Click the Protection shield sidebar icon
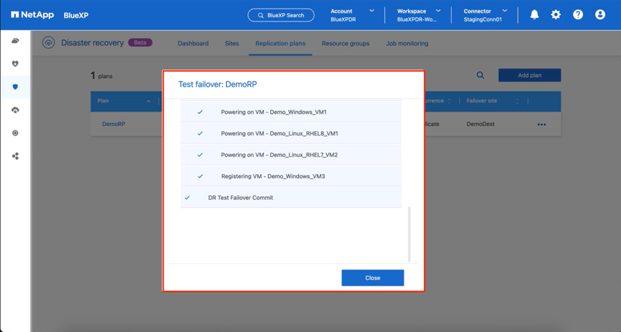This screenshot has width=621, height=332. click(15, 87)
